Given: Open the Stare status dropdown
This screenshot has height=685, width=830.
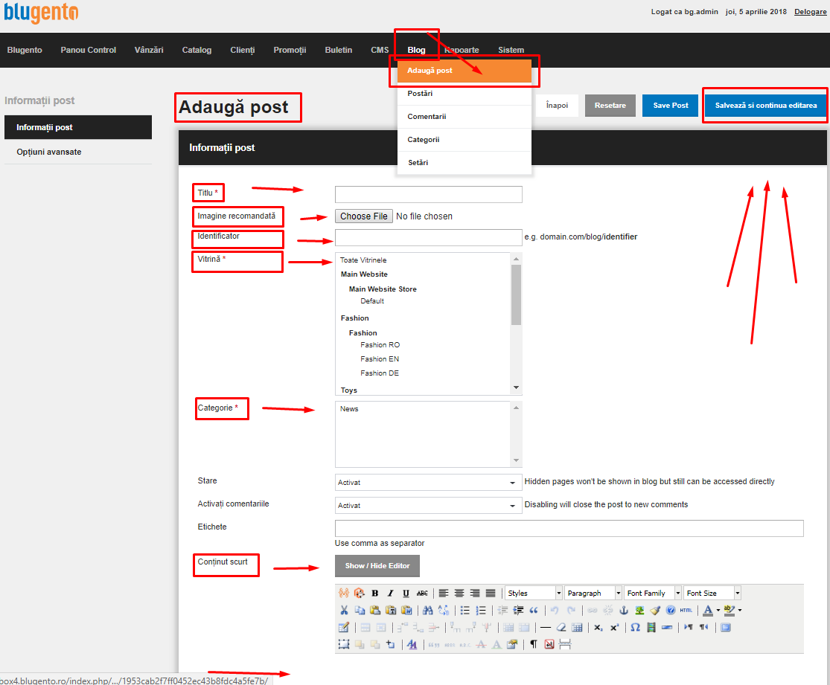Looking at the screenshot, I should click(x=428, y=483).
